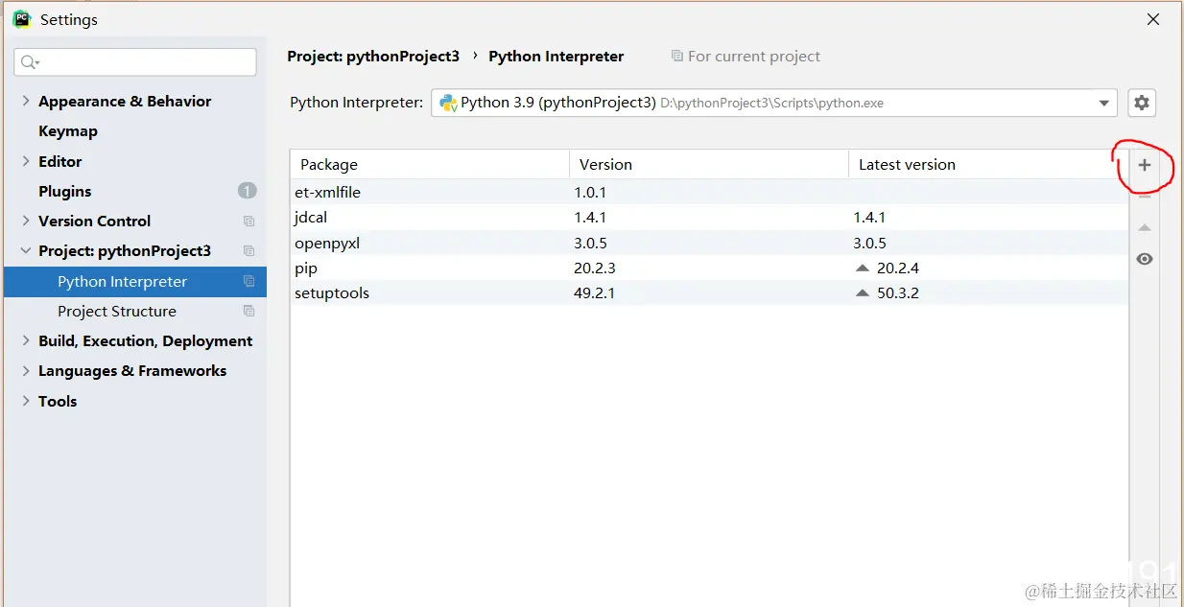
Task: Select Version Control label
Action: 94,221
